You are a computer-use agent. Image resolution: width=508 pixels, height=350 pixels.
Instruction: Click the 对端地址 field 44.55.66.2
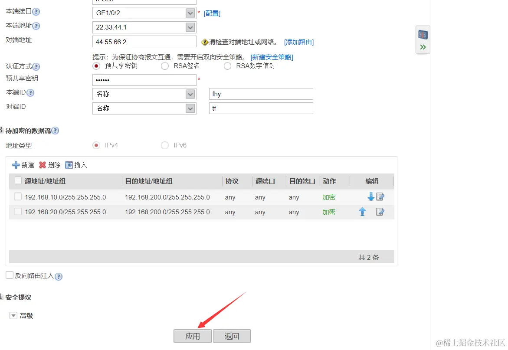pos(144,42)
